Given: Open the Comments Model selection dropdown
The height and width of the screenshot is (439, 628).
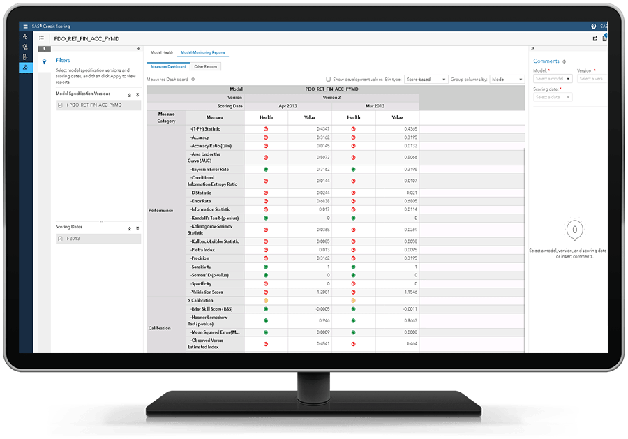Looking at the screenshot, I should click(553, 79).
